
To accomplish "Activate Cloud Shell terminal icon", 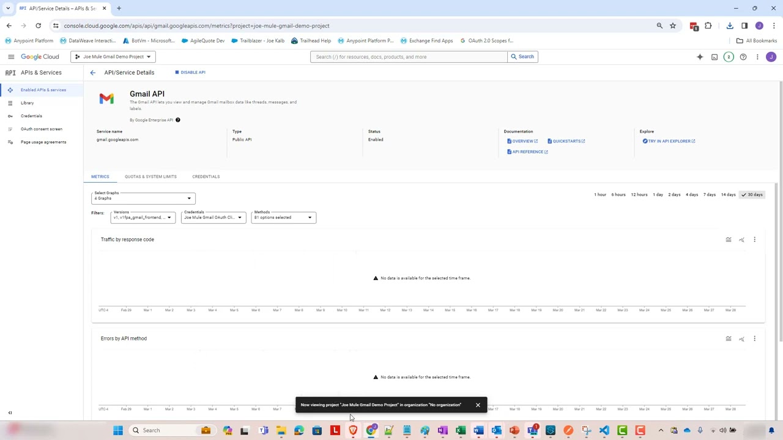I will (714, 57).
